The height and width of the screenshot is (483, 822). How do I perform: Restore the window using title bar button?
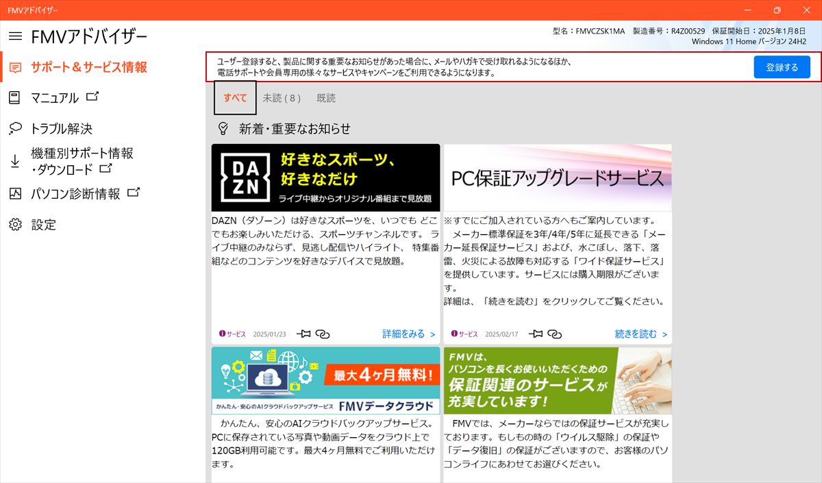pos(777,10)
